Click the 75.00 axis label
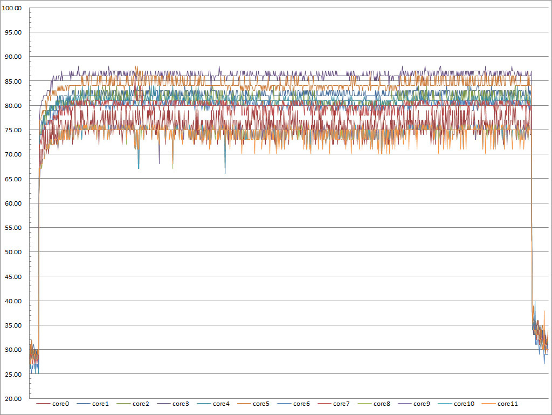 click(13, 130)
